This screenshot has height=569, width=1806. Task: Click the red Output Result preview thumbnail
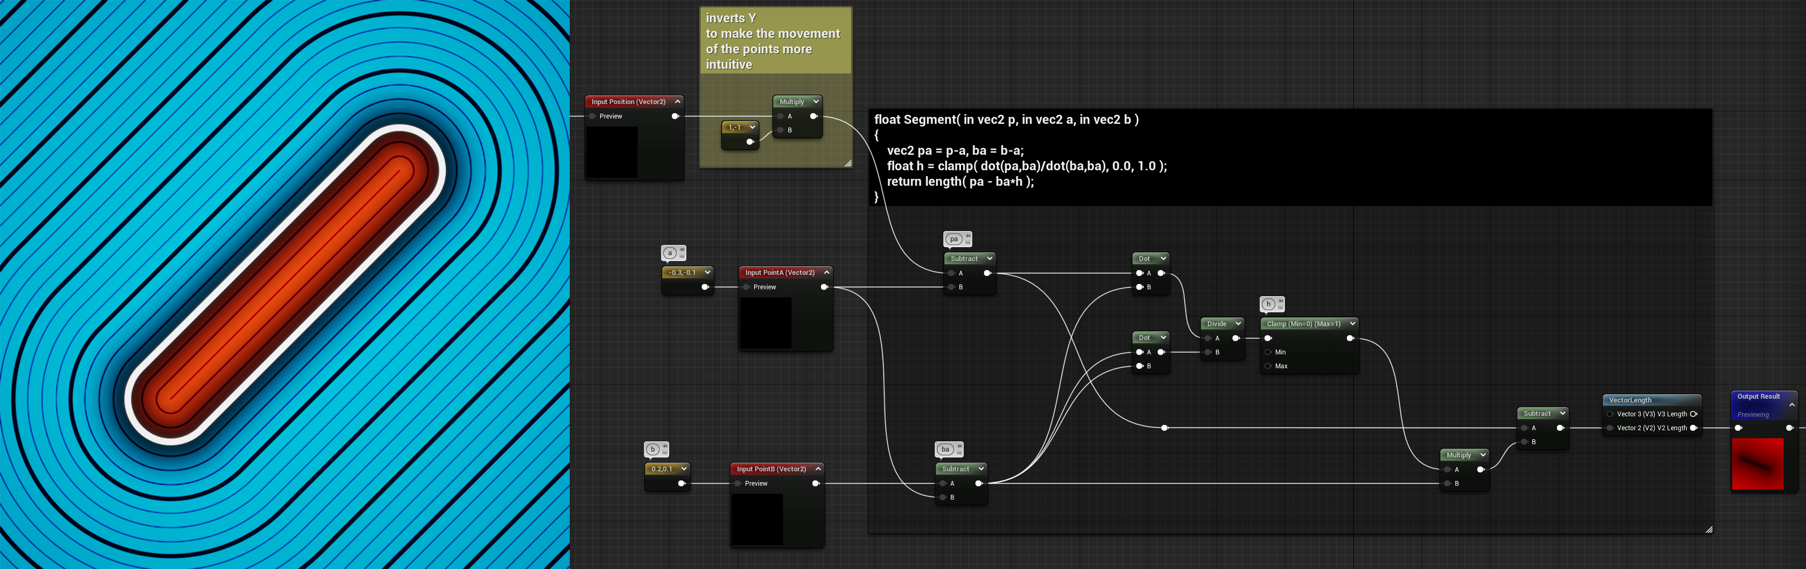pyautogui.click(x=1757, y=464)
